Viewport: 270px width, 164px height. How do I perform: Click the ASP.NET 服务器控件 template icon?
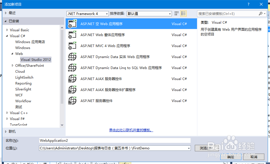pos(72,101)
